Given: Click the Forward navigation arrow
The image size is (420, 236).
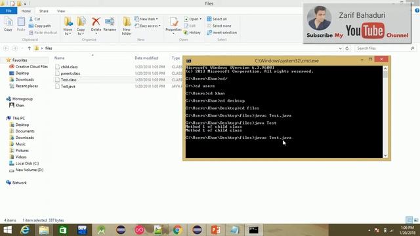Looking at the screenshot, I should click(x=15, y=48).
